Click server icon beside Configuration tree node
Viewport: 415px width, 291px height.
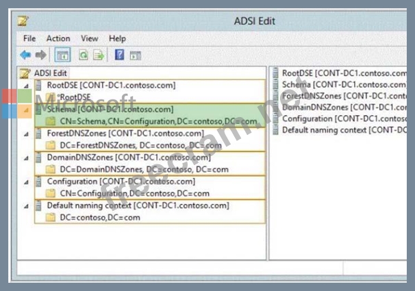pyautogui.click(x=38, y=181)
